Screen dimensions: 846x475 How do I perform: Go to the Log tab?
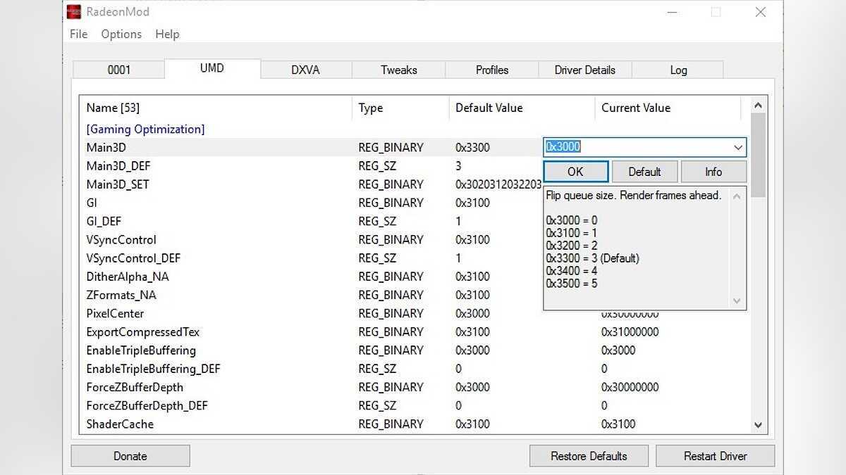pos(678,70)
